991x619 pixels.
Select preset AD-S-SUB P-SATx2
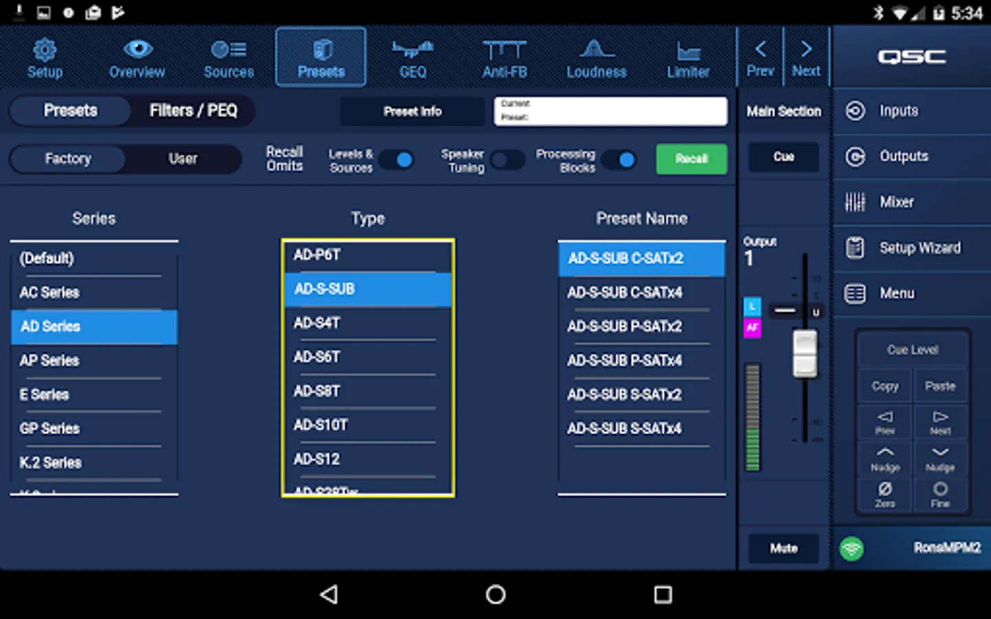(x=641, y=327)
